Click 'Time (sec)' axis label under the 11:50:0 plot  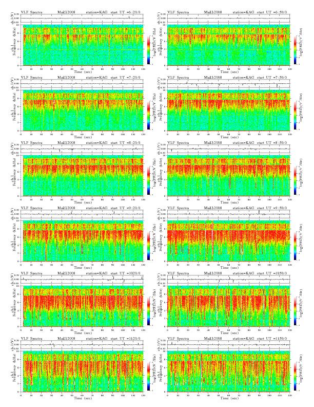[x=229, y=398]
